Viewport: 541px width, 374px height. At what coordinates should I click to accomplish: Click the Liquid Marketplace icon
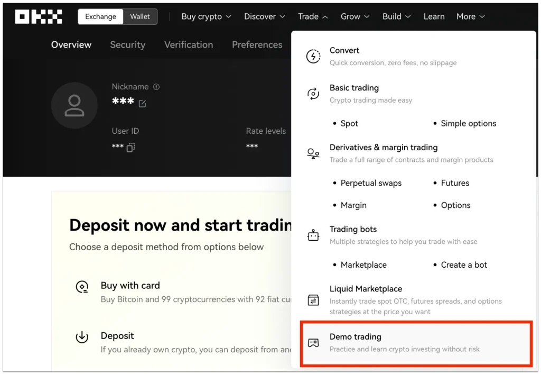(313, 300)
